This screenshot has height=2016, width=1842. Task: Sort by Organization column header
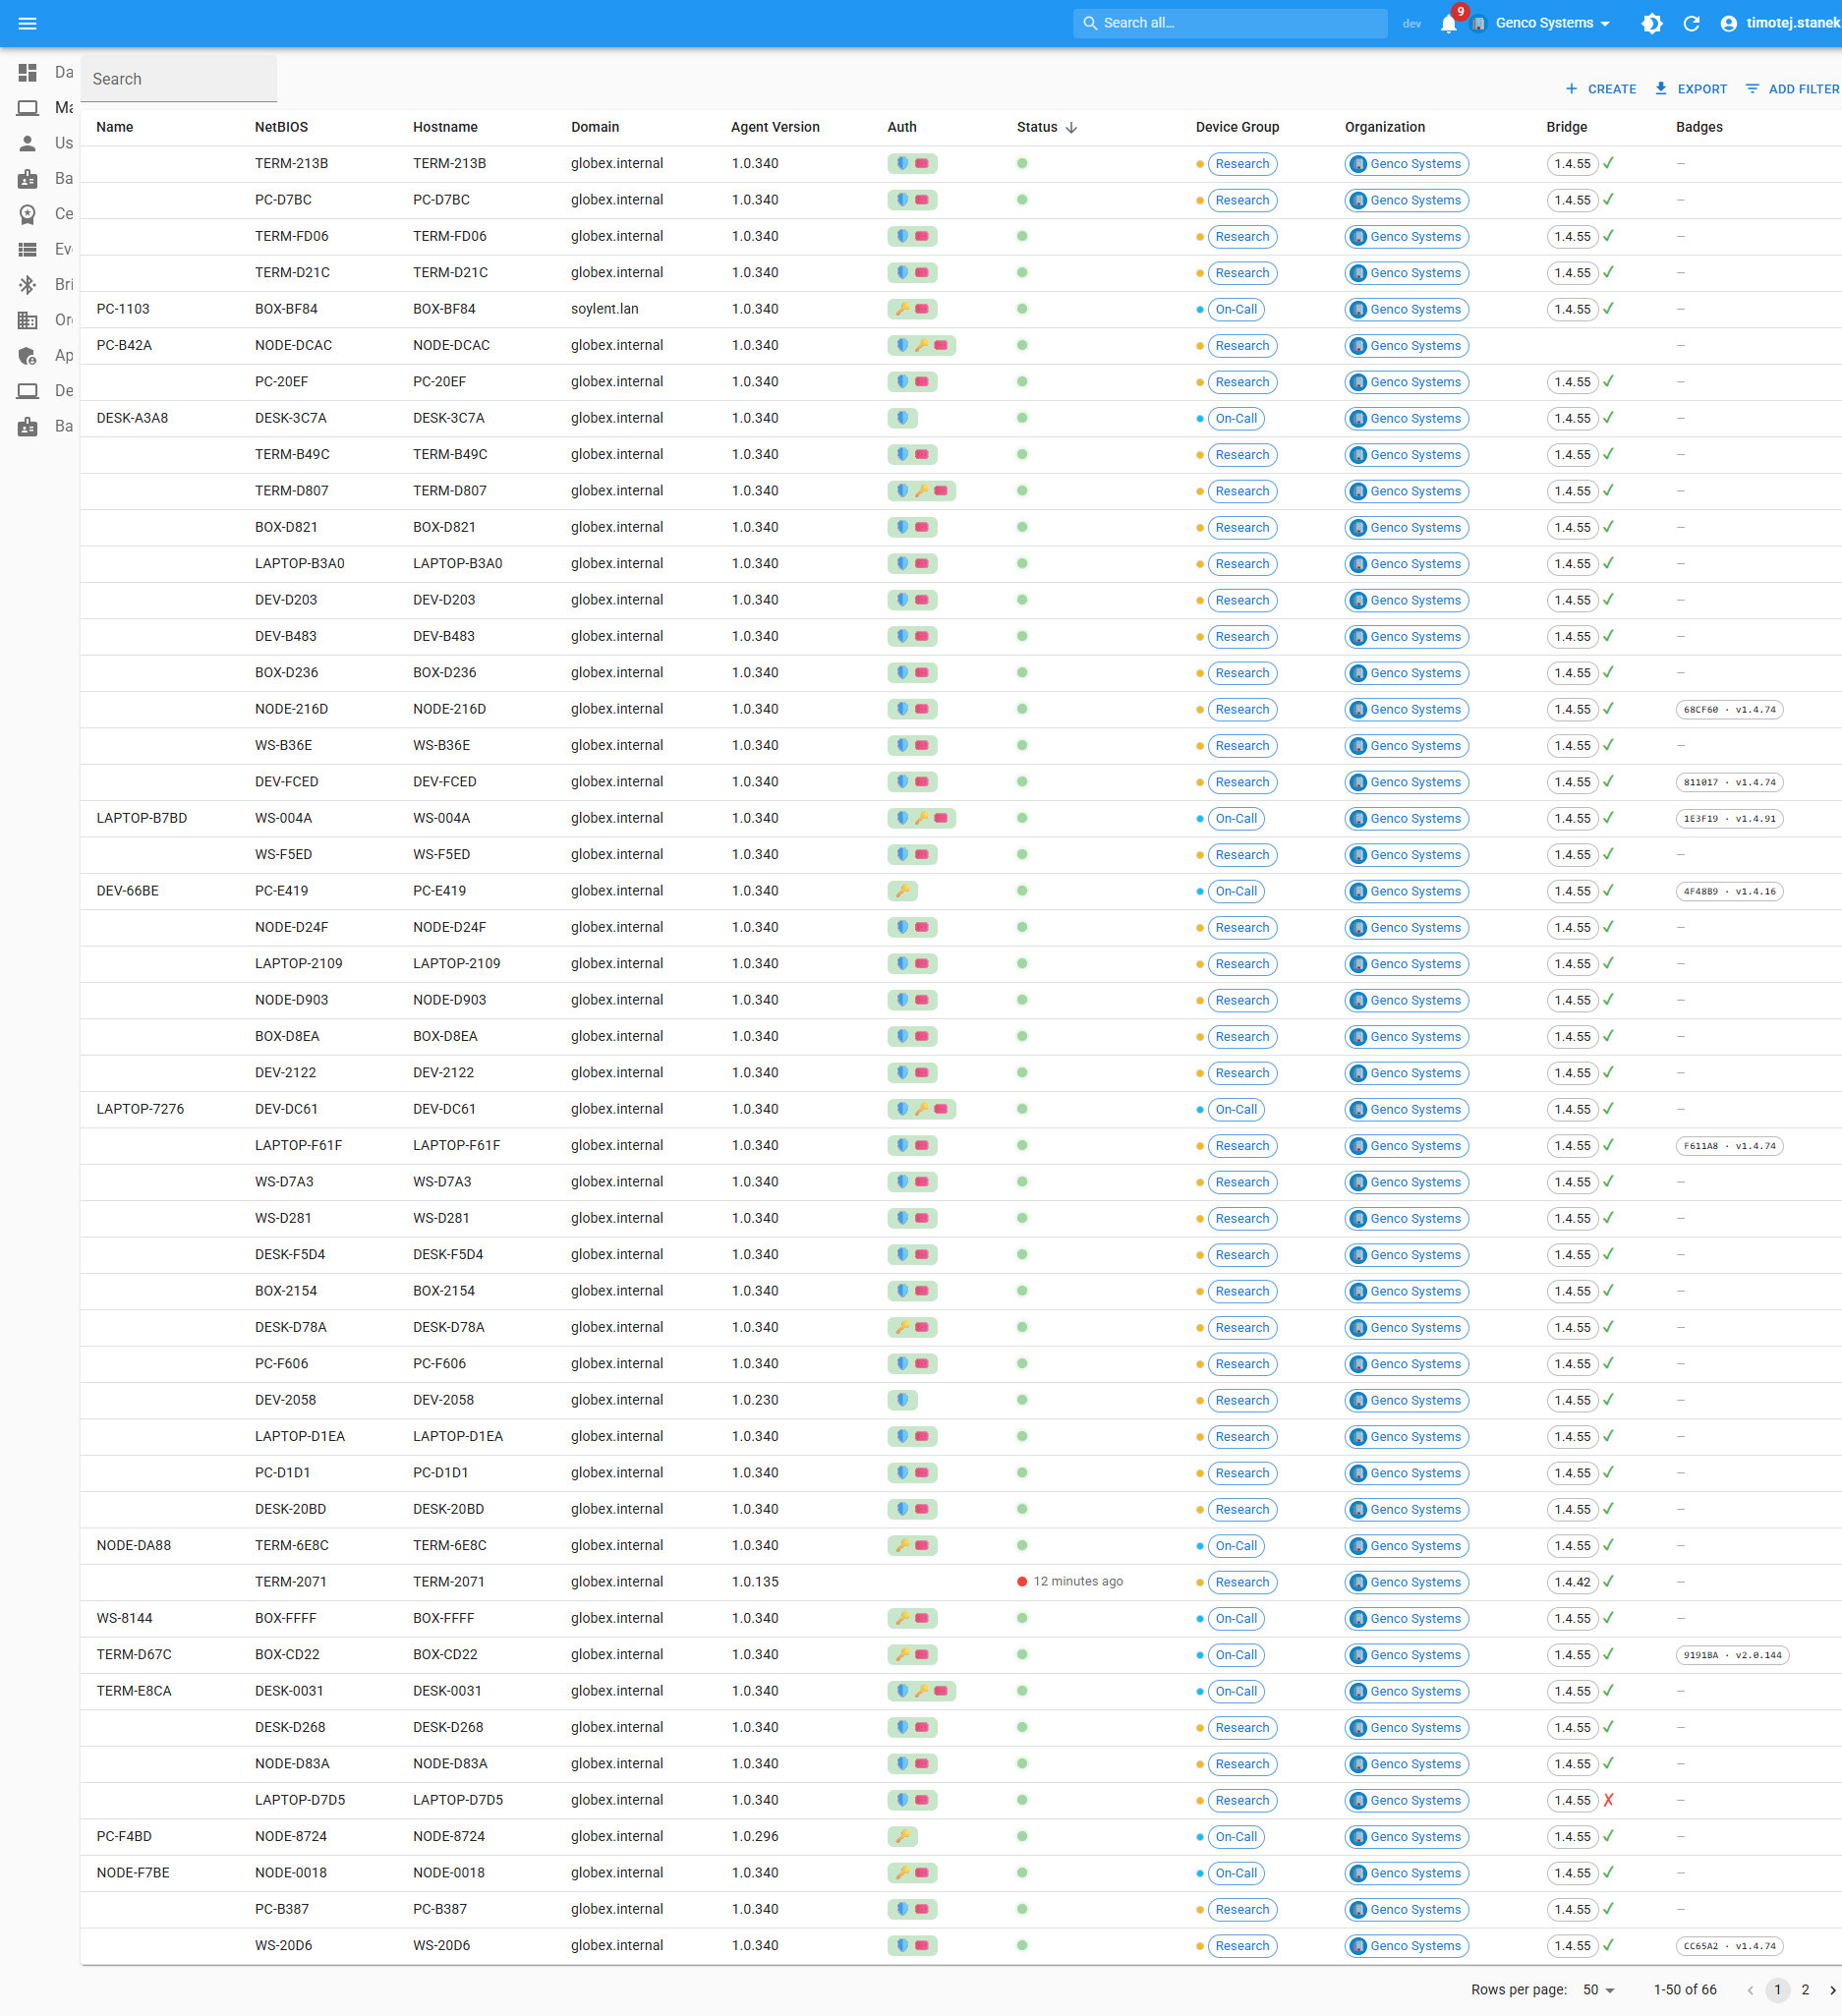1384,127
